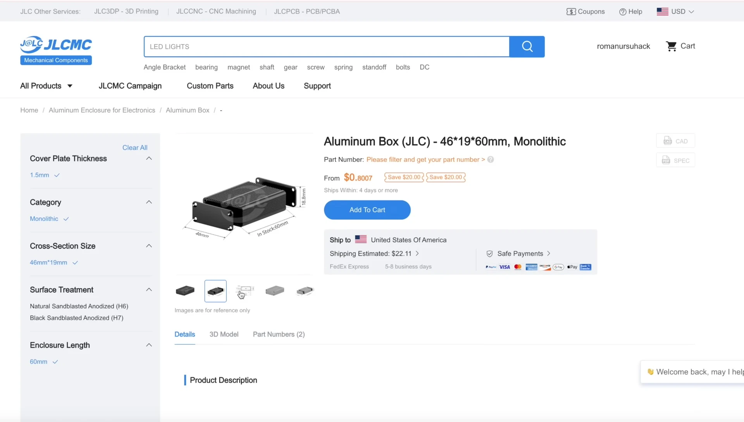Open the Support menu
This screenshot has width=744, height=422.
click(x=317, y=86)
